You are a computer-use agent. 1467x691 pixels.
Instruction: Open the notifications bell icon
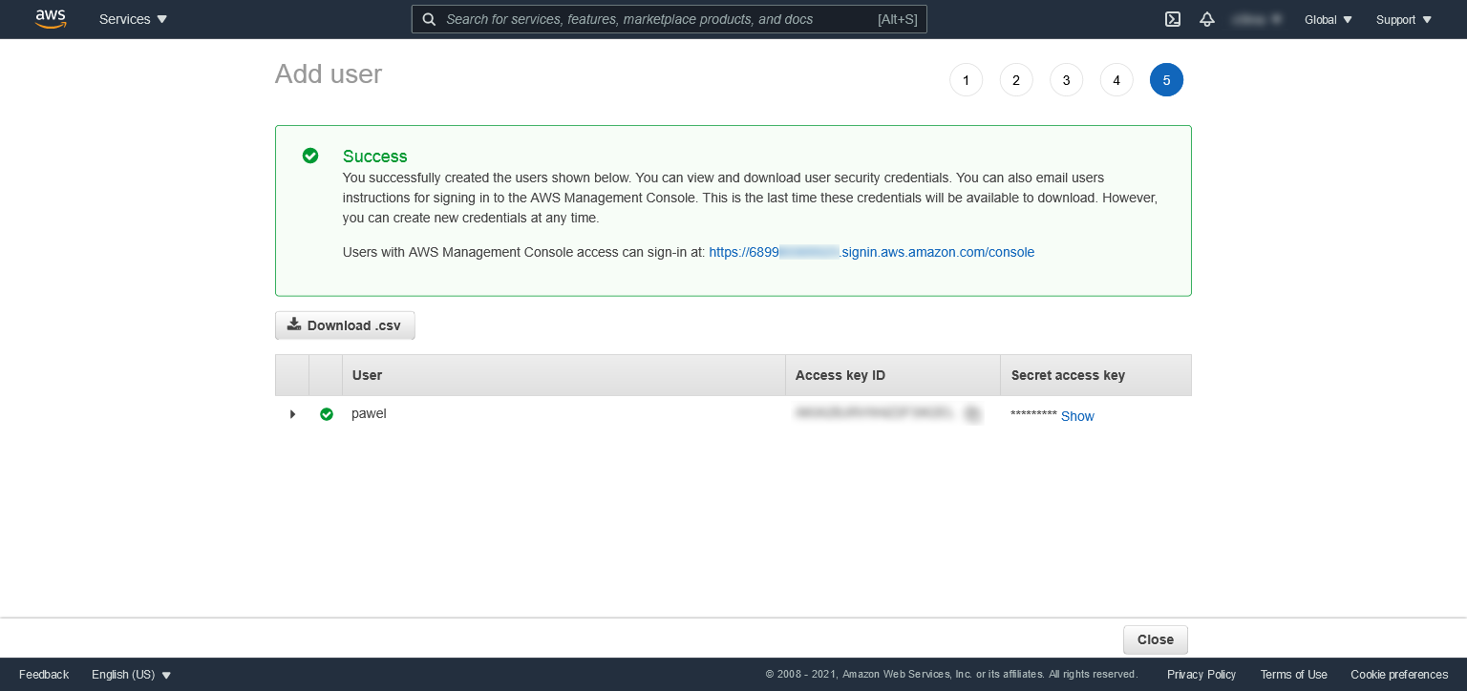coord(1207,19)
